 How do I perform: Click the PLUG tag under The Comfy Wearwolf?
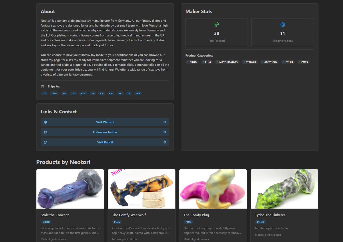117,222
